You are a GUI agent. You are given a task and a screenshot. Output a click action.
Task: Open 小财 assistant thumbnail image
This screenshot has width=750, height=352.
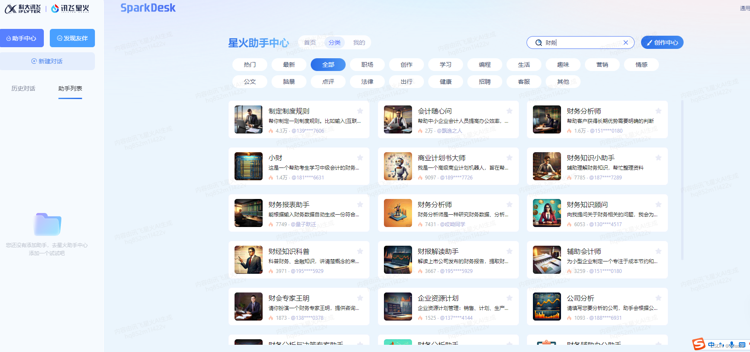[249, 166]
